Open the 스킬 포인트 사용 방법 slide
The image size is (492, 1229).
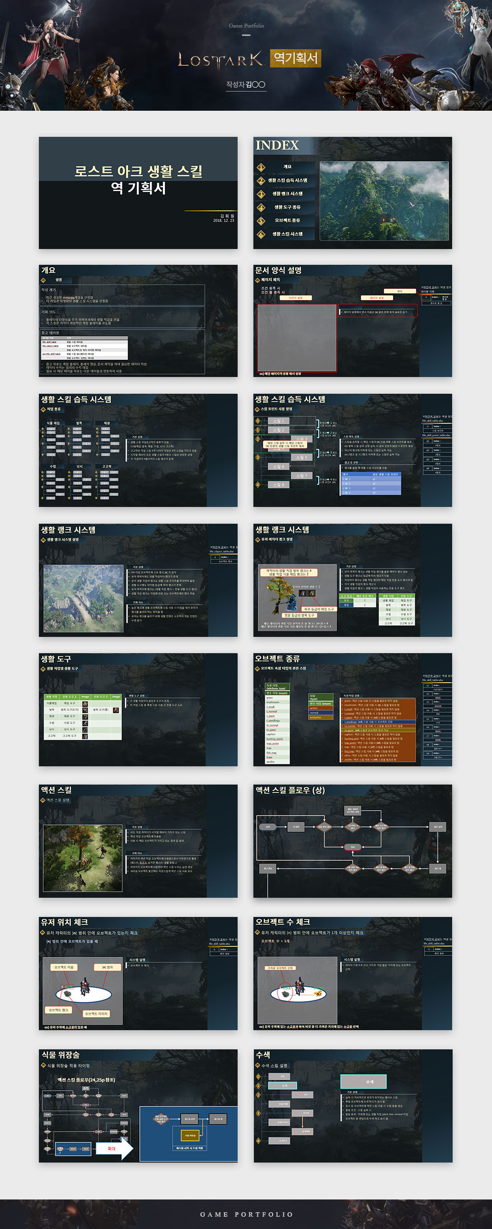353,450
